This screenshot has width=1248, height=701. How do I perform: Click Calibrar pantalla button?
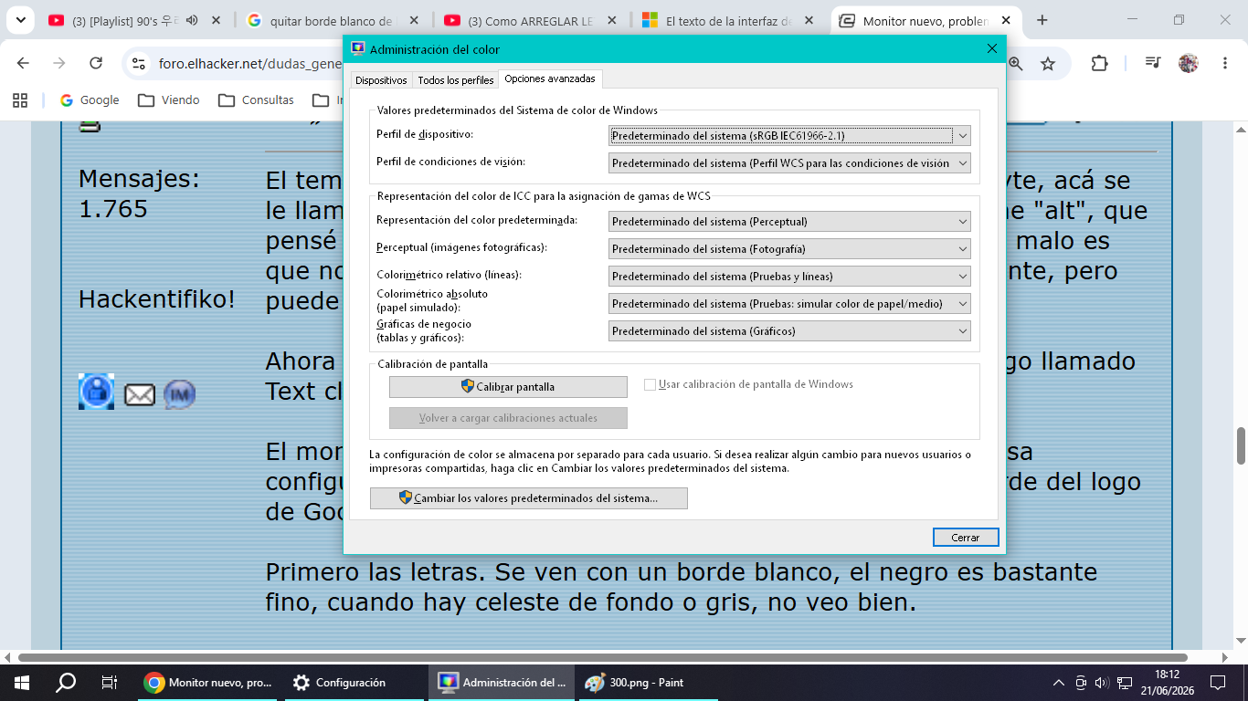point(508,387)
